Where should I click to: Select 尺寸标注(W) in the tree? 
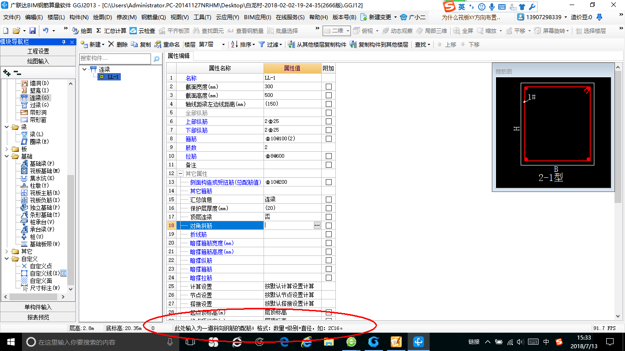(45, 288)
